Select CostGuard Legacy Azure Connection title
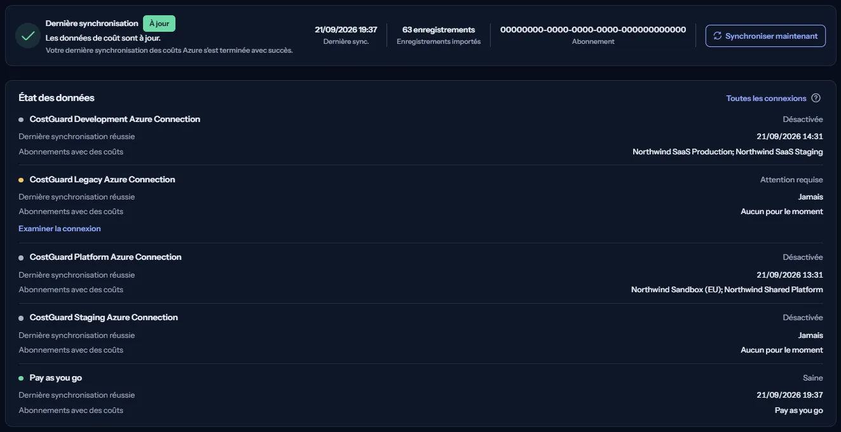 102,179
